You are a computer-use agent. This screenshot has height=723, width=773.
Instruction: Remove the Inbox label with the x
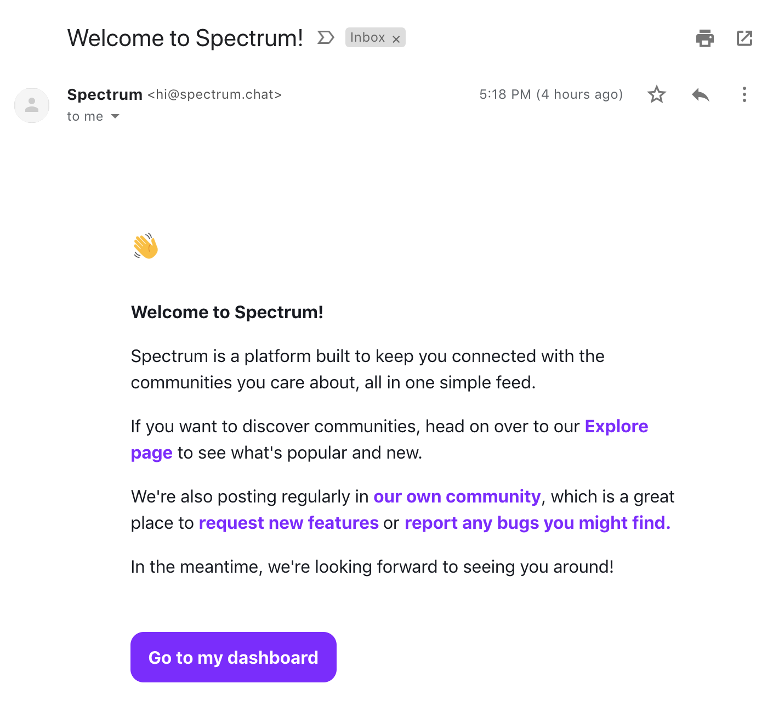(x=396, y=39)
